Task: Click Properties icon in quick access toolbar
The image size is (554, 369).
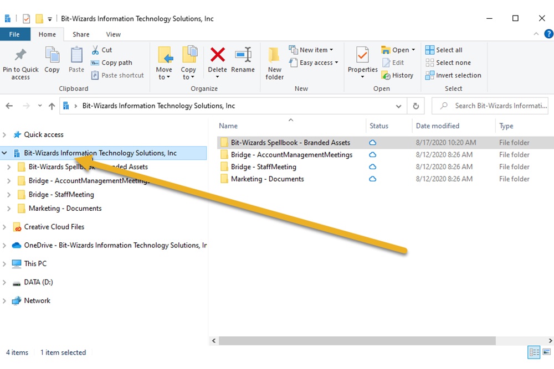Action: point(27,19)
